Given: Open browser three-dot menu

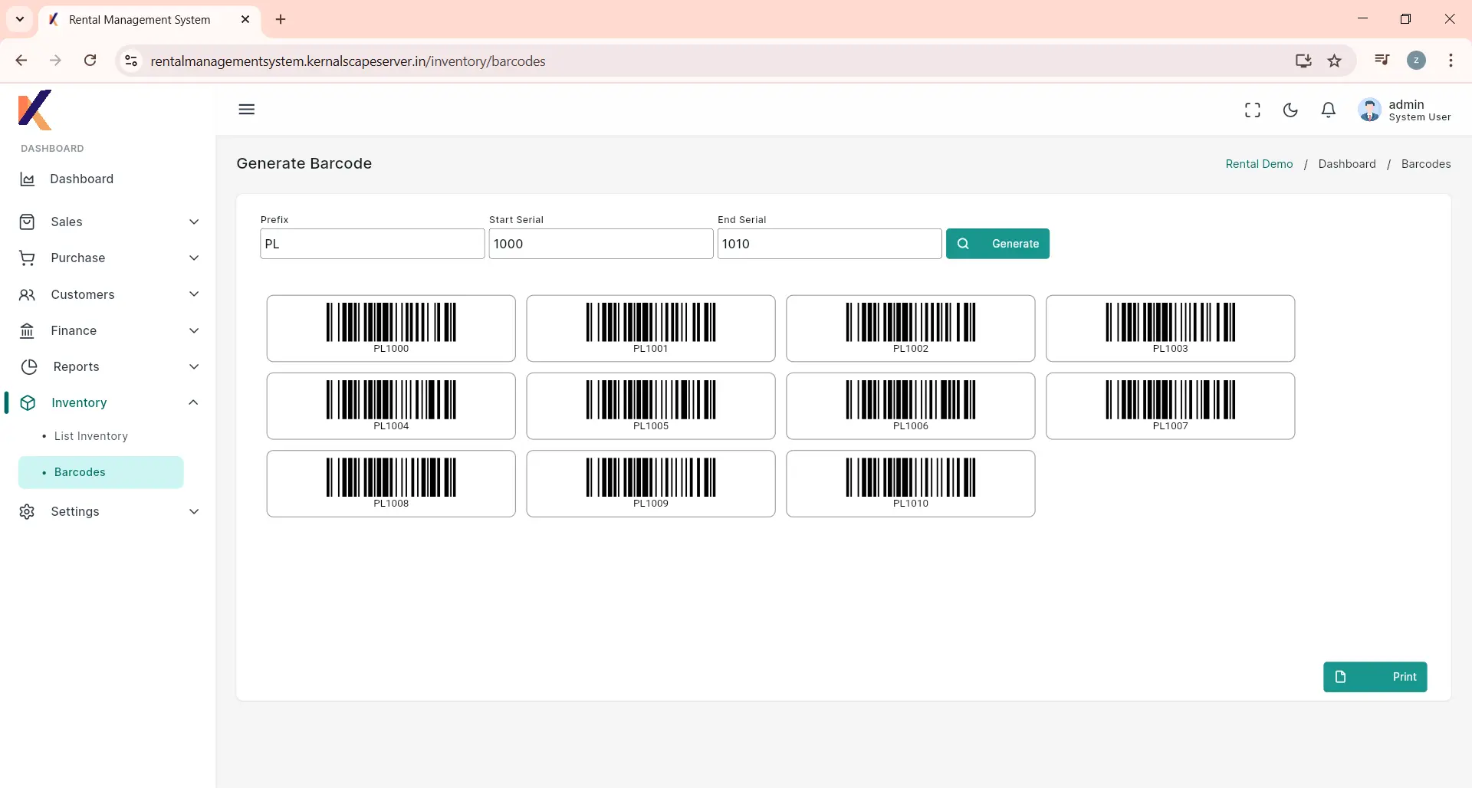Looking at the screenshot, I should pyautogui.click(x=1451, y=61).
